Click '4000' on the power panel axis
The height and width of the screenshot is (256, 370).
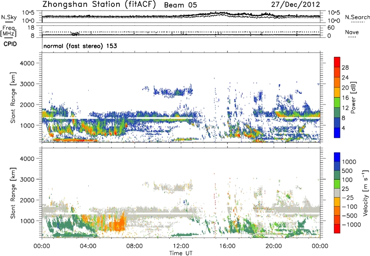click(27, 63)
